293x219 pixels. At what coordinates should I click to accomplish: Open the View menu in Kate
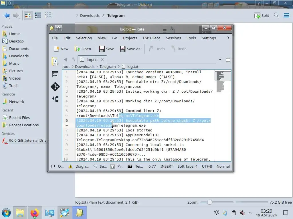(x=102, y=38)
